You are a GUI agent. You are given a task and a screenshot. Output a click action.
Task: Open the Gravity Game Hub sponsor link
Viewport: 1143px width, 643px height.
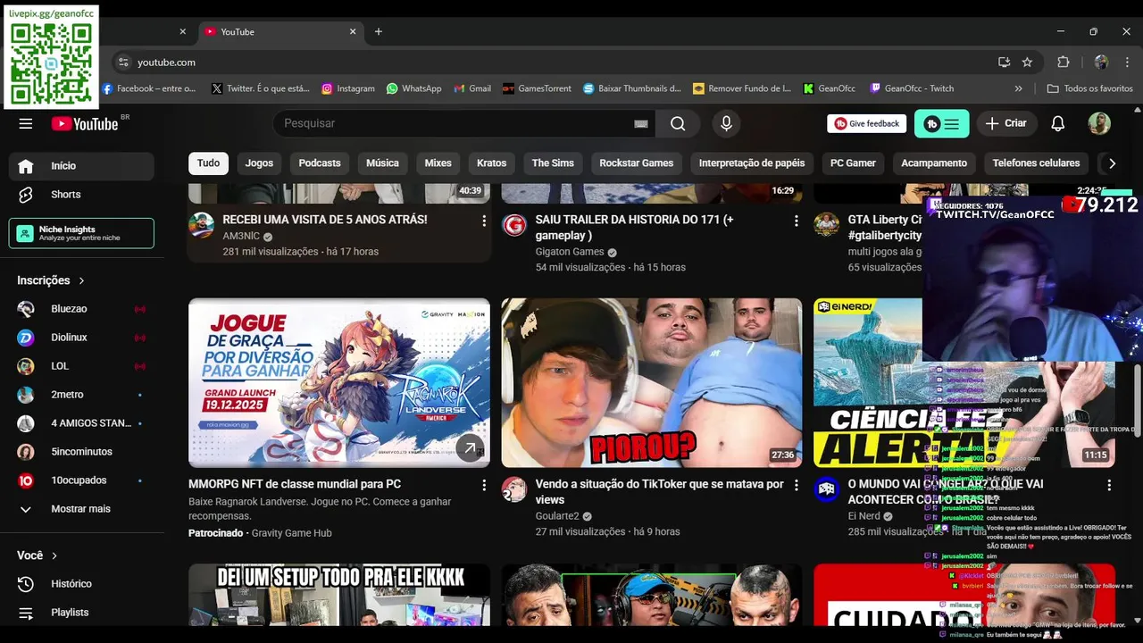coord(291,533)
